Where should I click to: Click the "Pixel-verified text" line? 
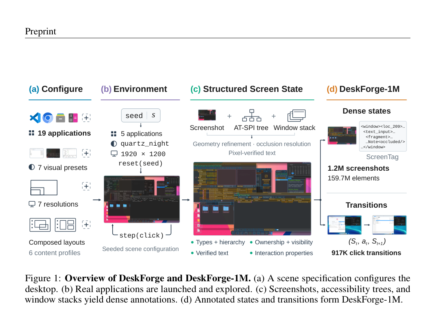coord(252,153)
